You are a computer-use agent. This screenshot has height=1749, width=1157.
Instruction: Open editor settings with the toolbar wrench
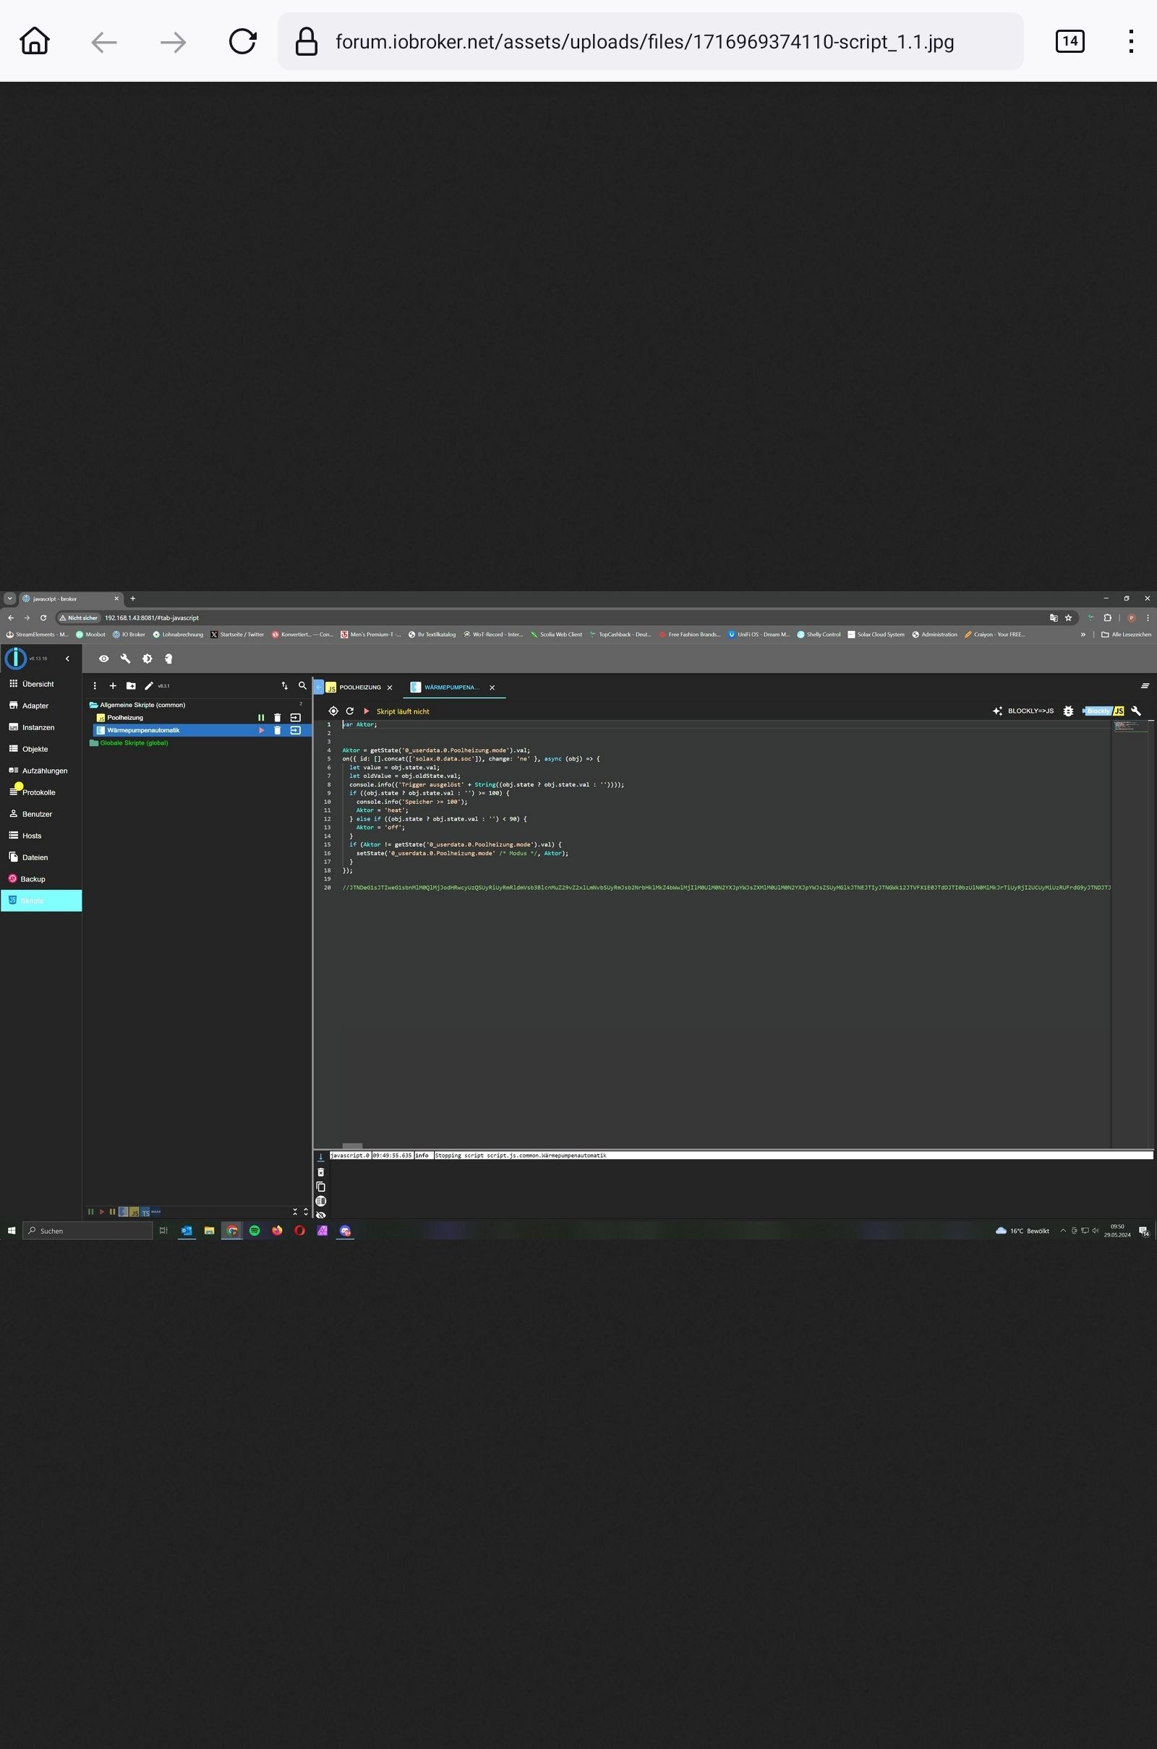tap(1136, 711)
